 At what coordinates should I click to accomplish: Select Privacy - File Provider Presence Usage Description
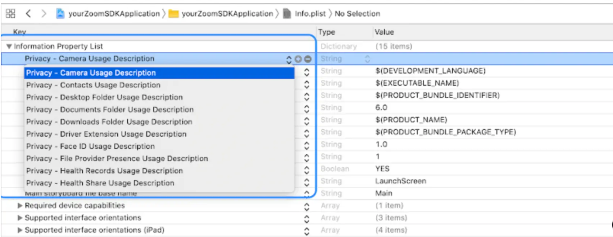click(x=159, y=158)
